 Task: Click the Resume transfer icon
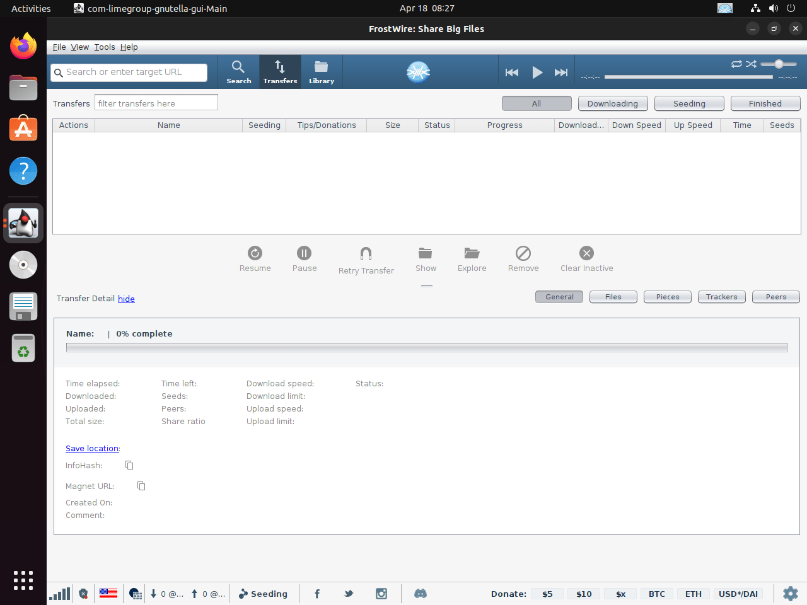click(255, 253)
